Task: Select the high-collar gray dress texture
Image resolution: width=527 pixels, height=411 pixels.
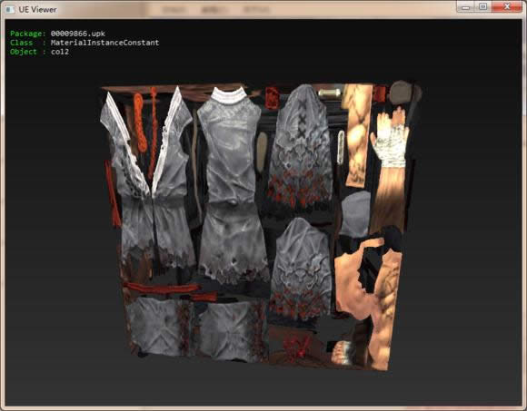Action: 232,184
